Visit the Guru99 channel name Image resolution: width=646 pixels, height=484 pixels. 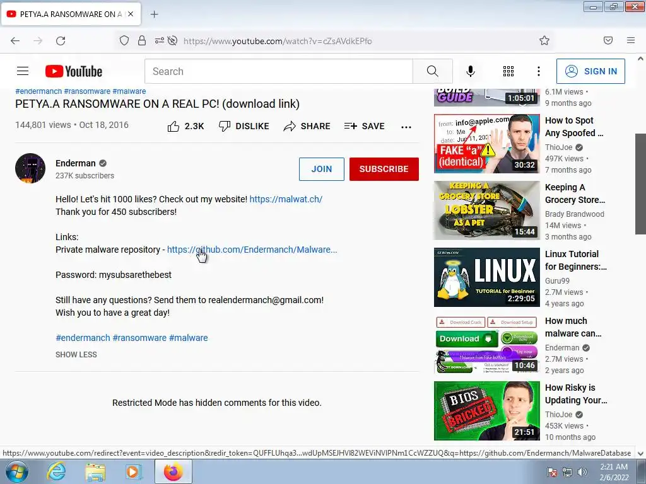[x=557, y=280]
